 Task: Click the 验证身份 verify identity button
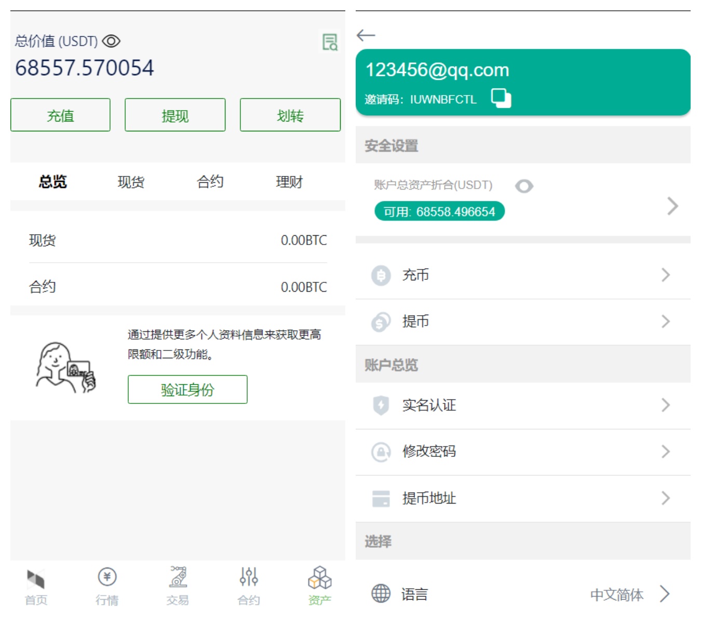pyautogui.click(x=187, y=388)
